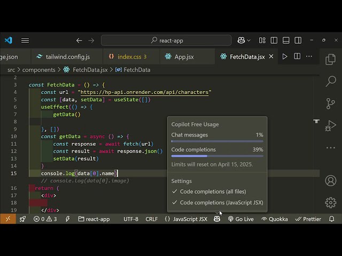The image size is (342, 256).
Task: Open the Source Control view
Action: point(331,103)
